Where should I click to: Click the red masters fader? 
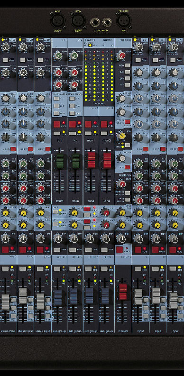tap(123, 292)
